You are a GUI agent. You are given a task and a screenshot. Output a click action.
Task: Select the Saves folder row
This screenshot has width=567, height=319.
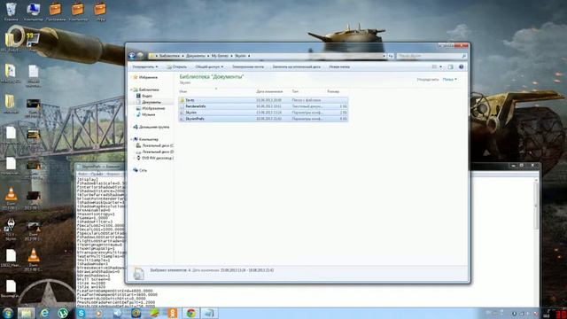tap(263, 100)
